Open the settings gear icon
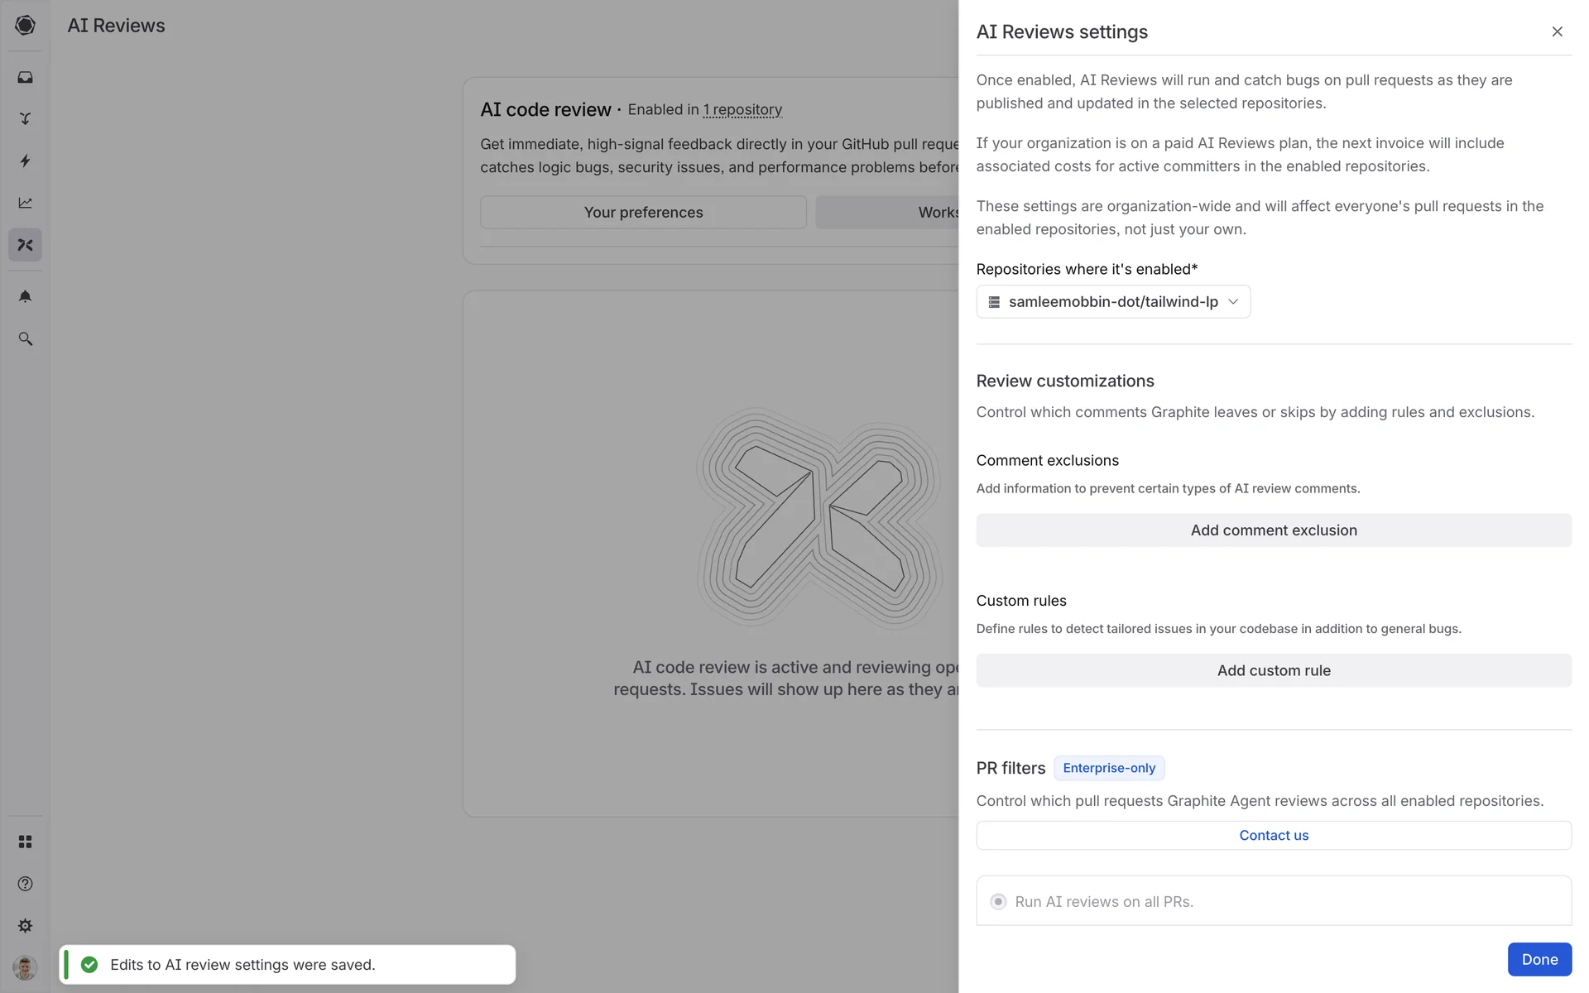The width and height of the screenshot is (1589, 993). click(x=25, y=926)
